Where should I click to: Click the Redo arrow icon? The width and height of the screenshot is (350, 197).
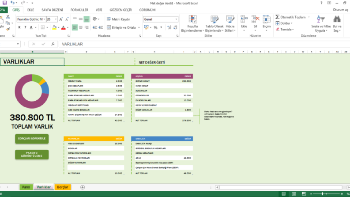[23, 3]
